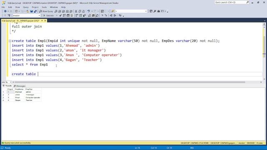Click the Results to Grid icon
Viewport: 267px width, 150px height.
93,15
